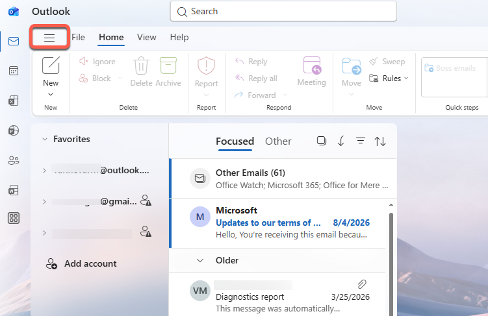The image size is (488, 316).
Task: Click the VM sender avatar
Action: tap(199, 291)
